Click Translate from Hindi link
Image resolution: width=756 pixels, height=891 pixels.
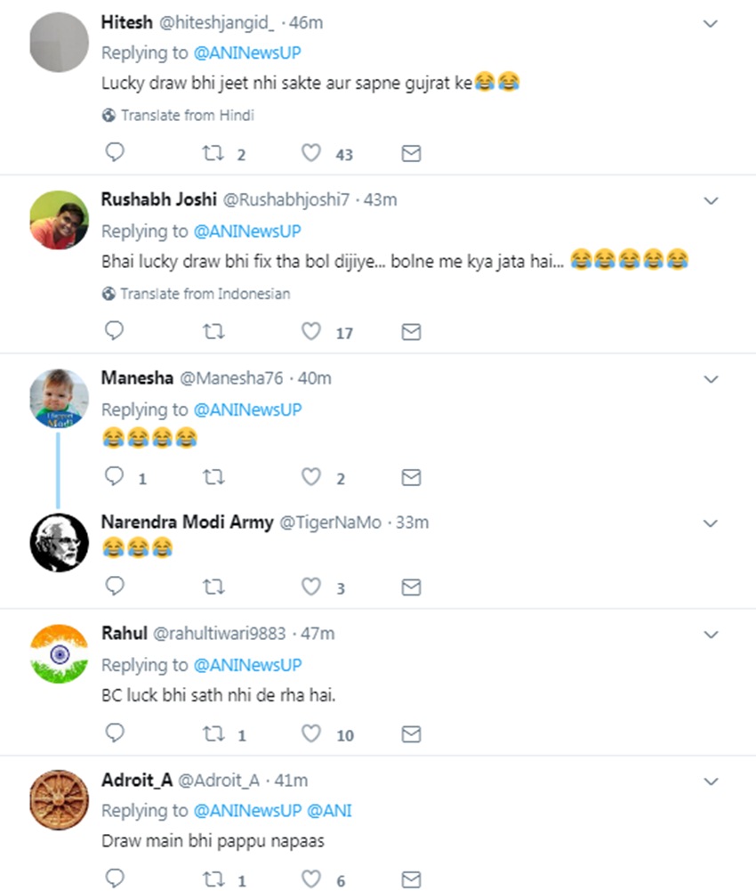[x=188, y=115]
